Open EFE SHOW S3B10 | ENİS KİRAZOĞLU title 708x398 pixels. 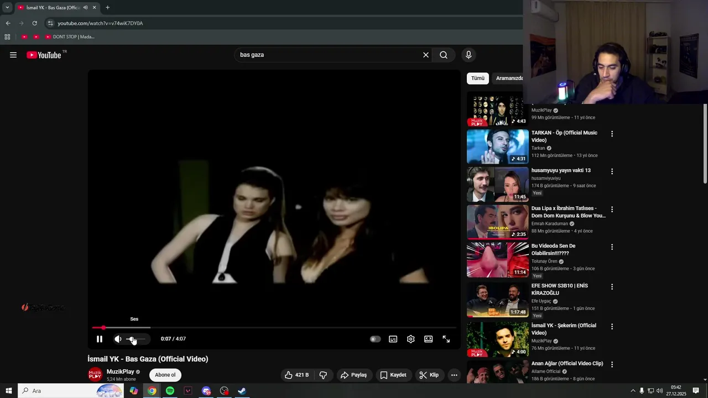560,289
